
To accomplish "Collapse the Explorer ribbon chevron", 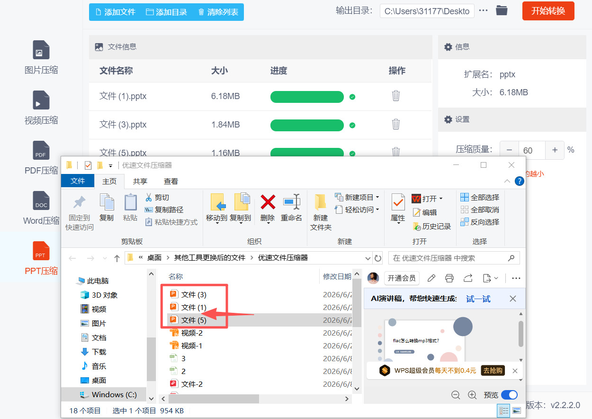I will [x=507, y=181].
